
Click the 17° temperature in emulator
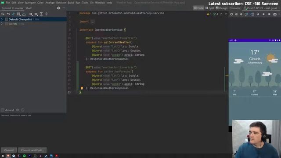coord(255,53)
